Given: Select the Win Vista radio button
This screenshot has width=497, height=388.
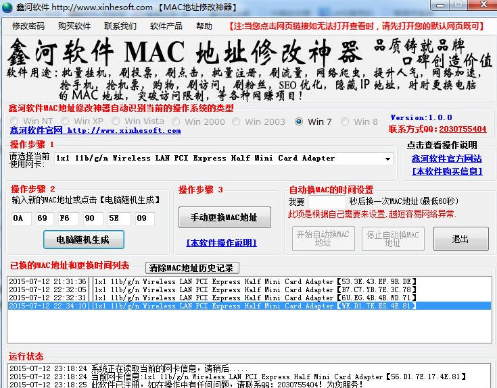Looking at the screenshot, I should [137, 121].
